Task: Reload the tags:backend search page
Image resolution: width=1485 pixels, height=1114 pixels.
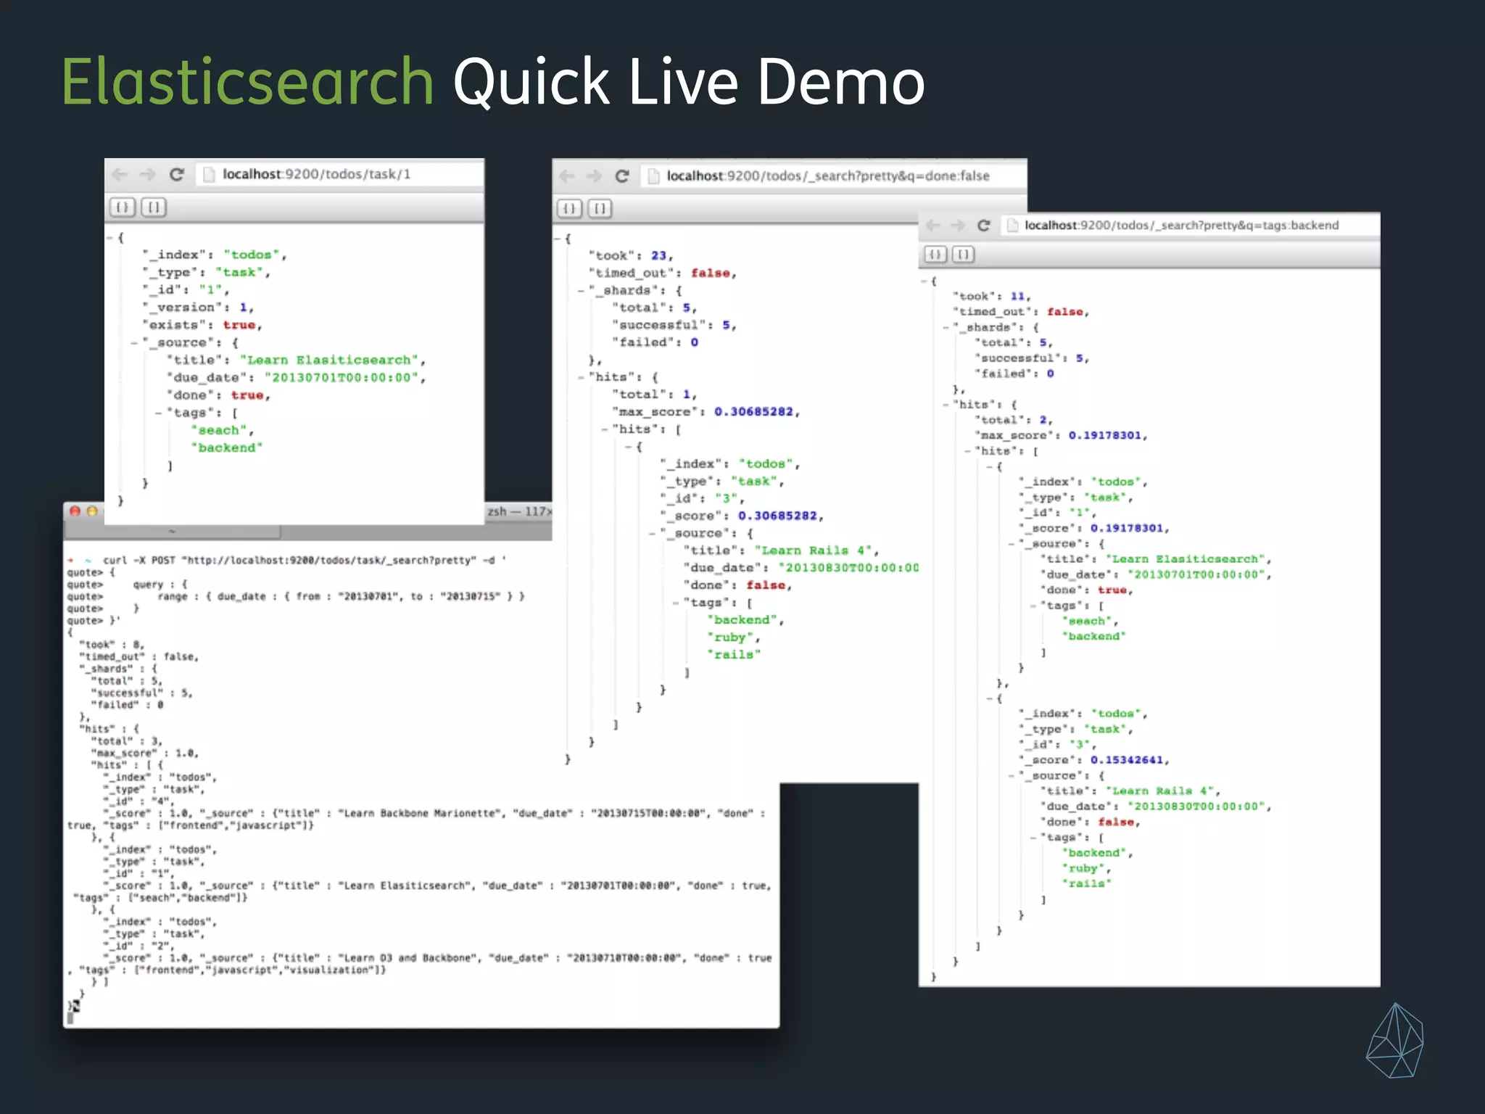Action: coord(983,226)
